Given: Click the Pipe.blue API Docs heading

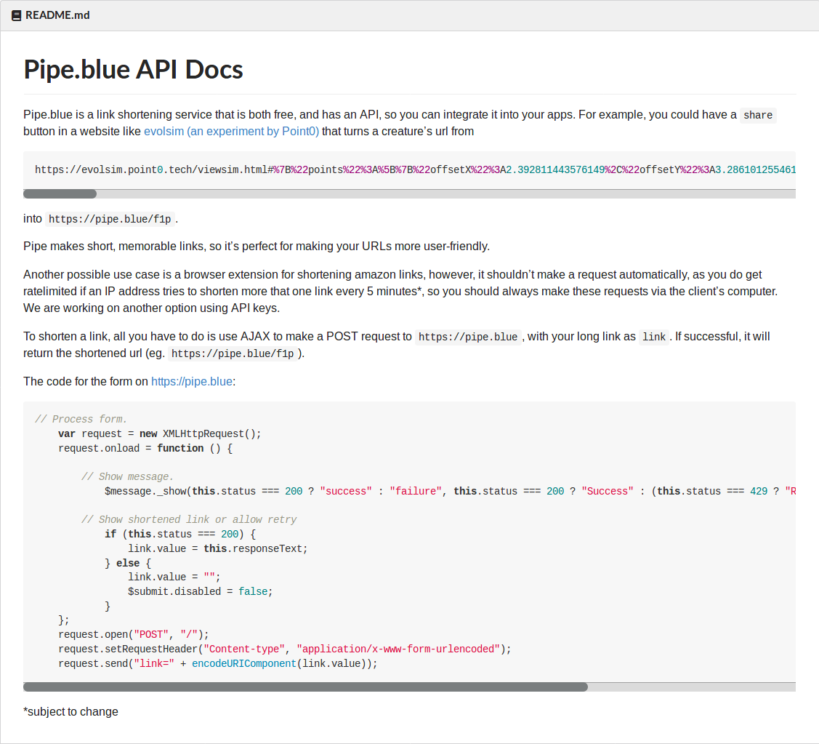Looking at the screenshot, I should (133, 70).
